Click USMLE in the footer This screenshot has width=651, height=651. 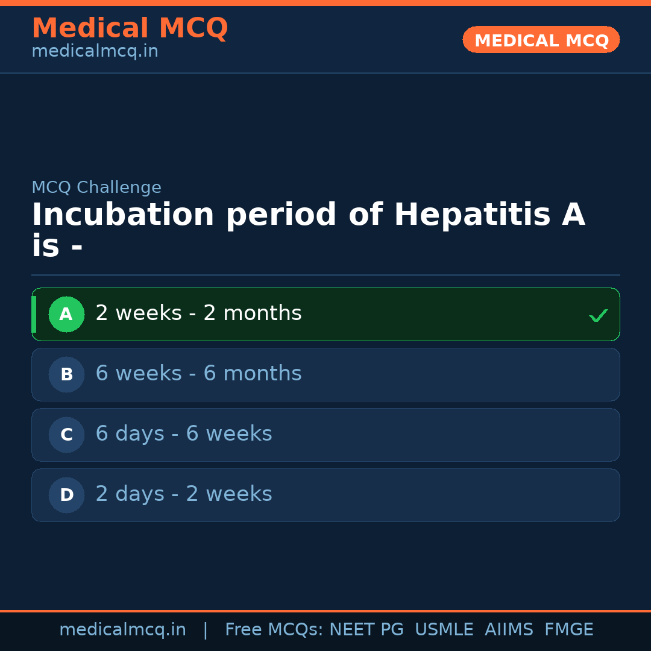[444, 630]
